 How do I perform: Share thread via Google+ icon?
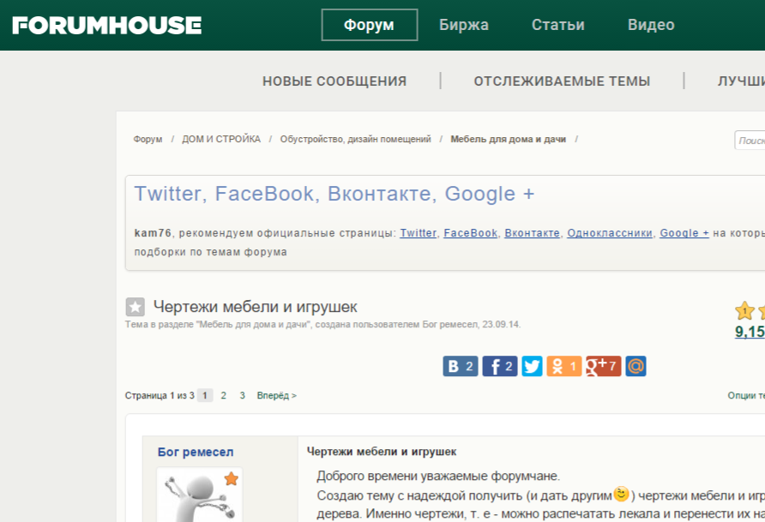604,366
